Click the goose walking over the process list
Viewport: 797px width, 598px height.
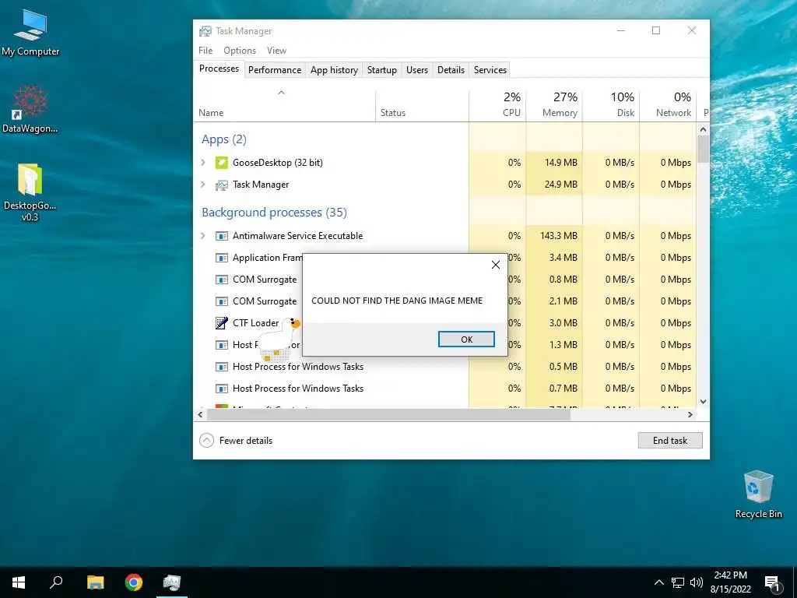point(279,338)
